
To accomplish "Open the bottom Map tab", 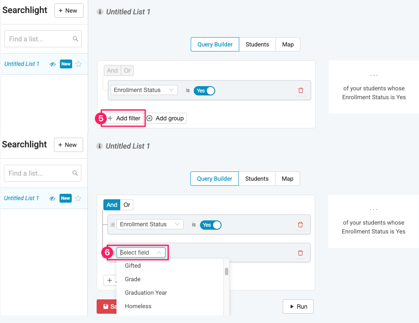I will click(287, 179).
